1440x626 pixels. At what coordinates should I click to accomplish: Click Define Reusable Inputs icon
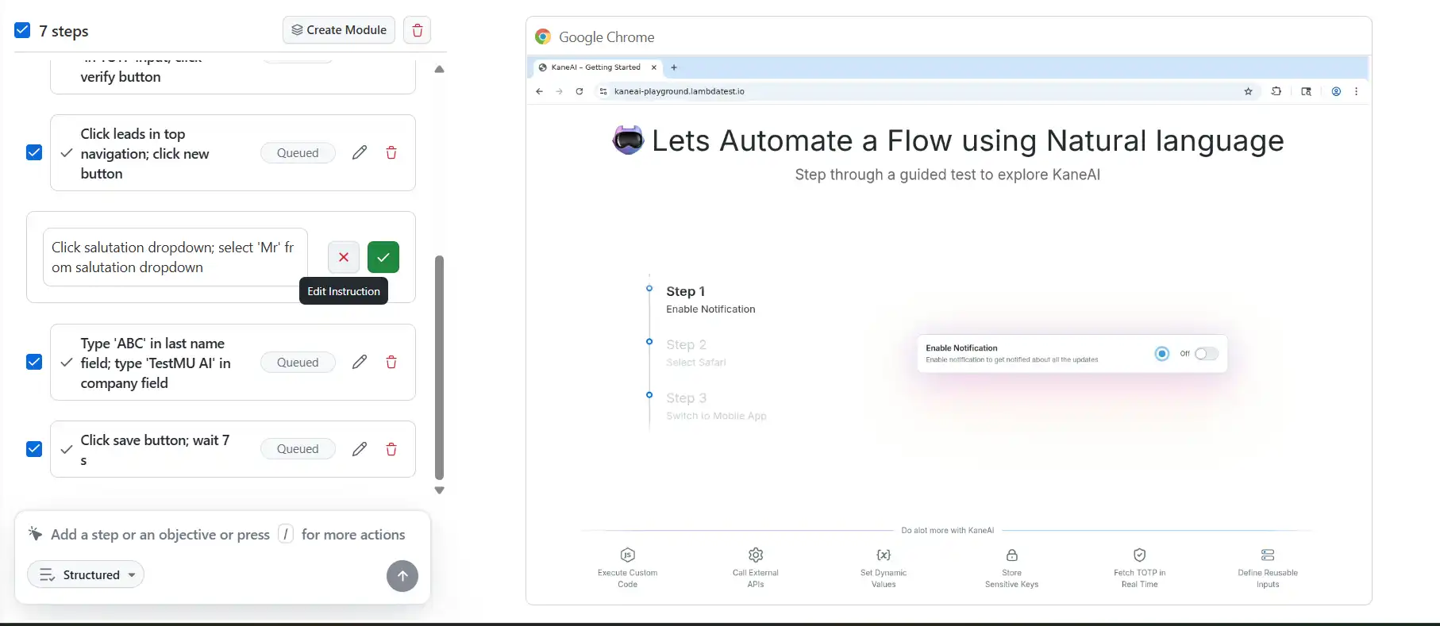pyautogui.click(x=1268, y=555)
